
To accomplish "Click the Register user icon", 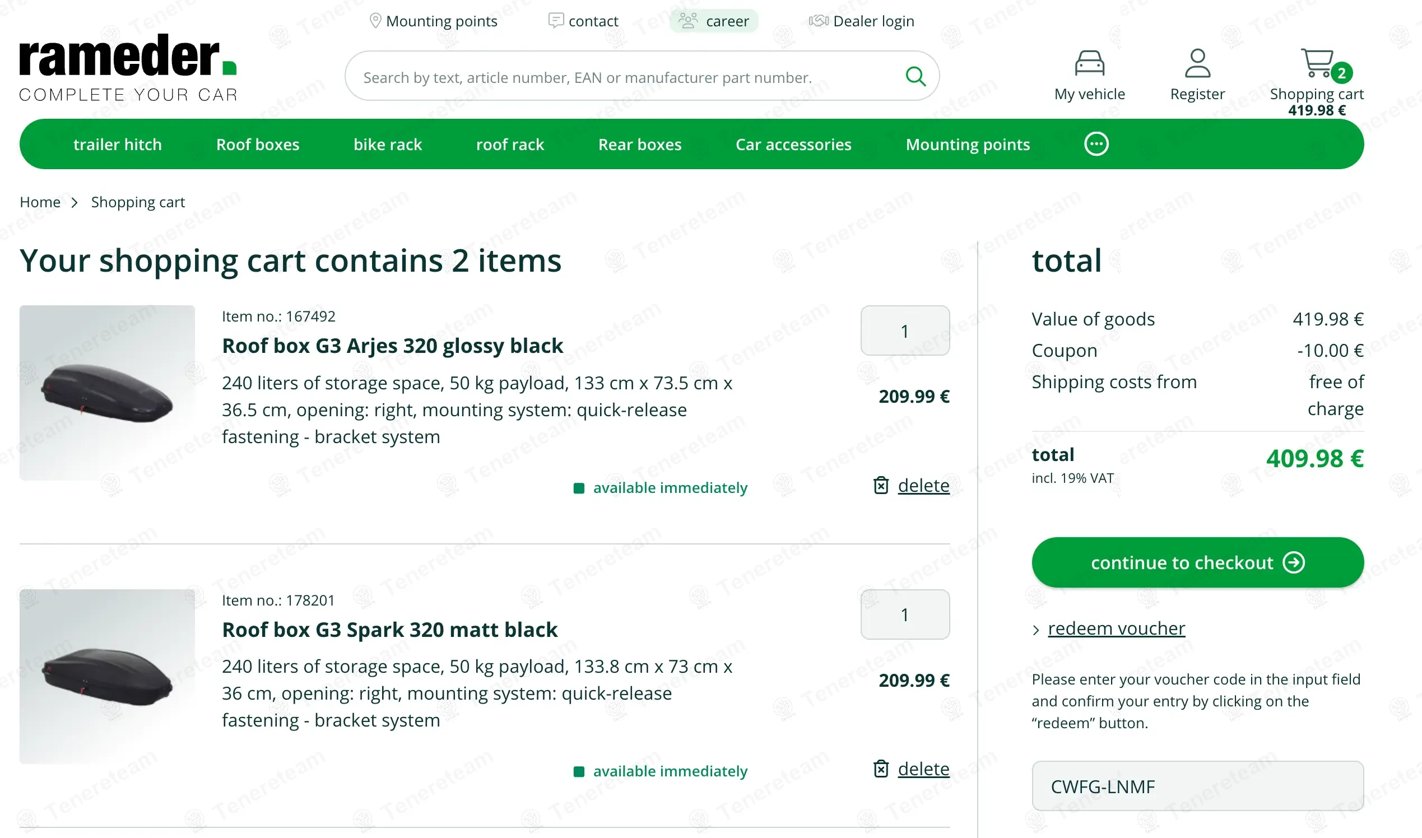I will tap(1197, 63).
